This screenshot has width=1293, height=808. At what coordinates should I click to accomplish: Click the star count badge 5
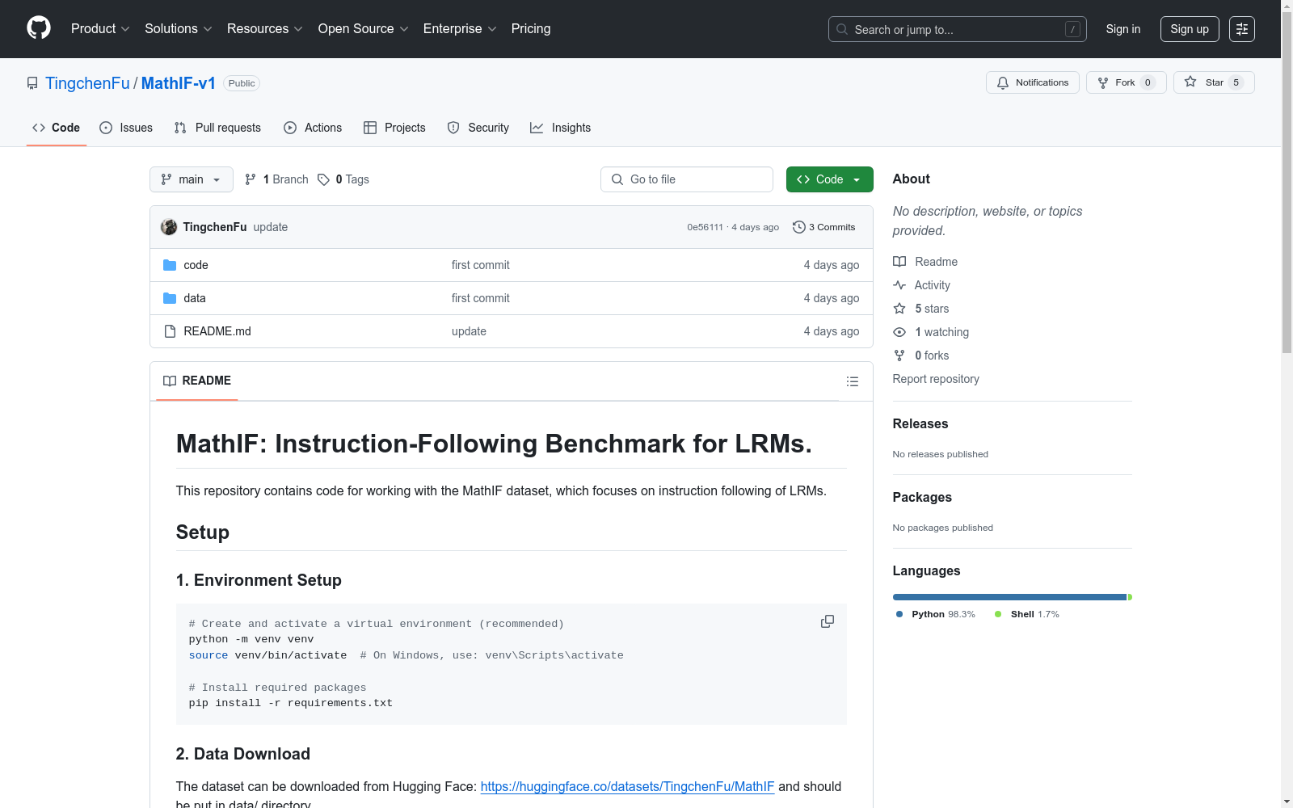[x=1236, y=82]
